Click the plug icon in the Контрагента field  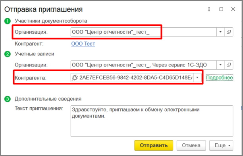point(75,78)
